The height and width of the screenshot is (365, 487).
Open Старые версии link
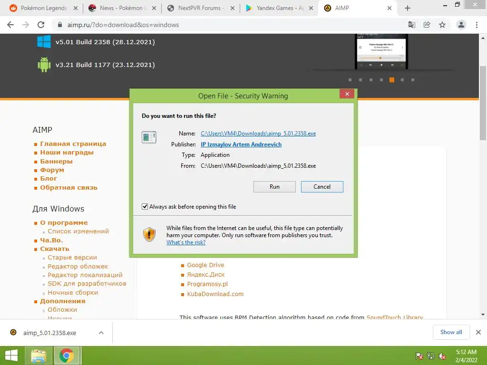point(72,257)
